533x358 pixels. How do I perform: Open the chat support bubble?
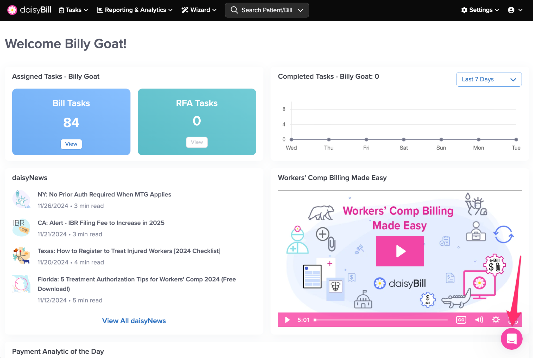pos(511,339)
